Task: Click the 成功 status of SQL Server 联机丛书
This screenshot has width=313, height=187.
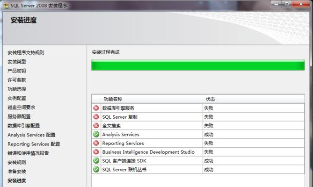Action: 209,169
